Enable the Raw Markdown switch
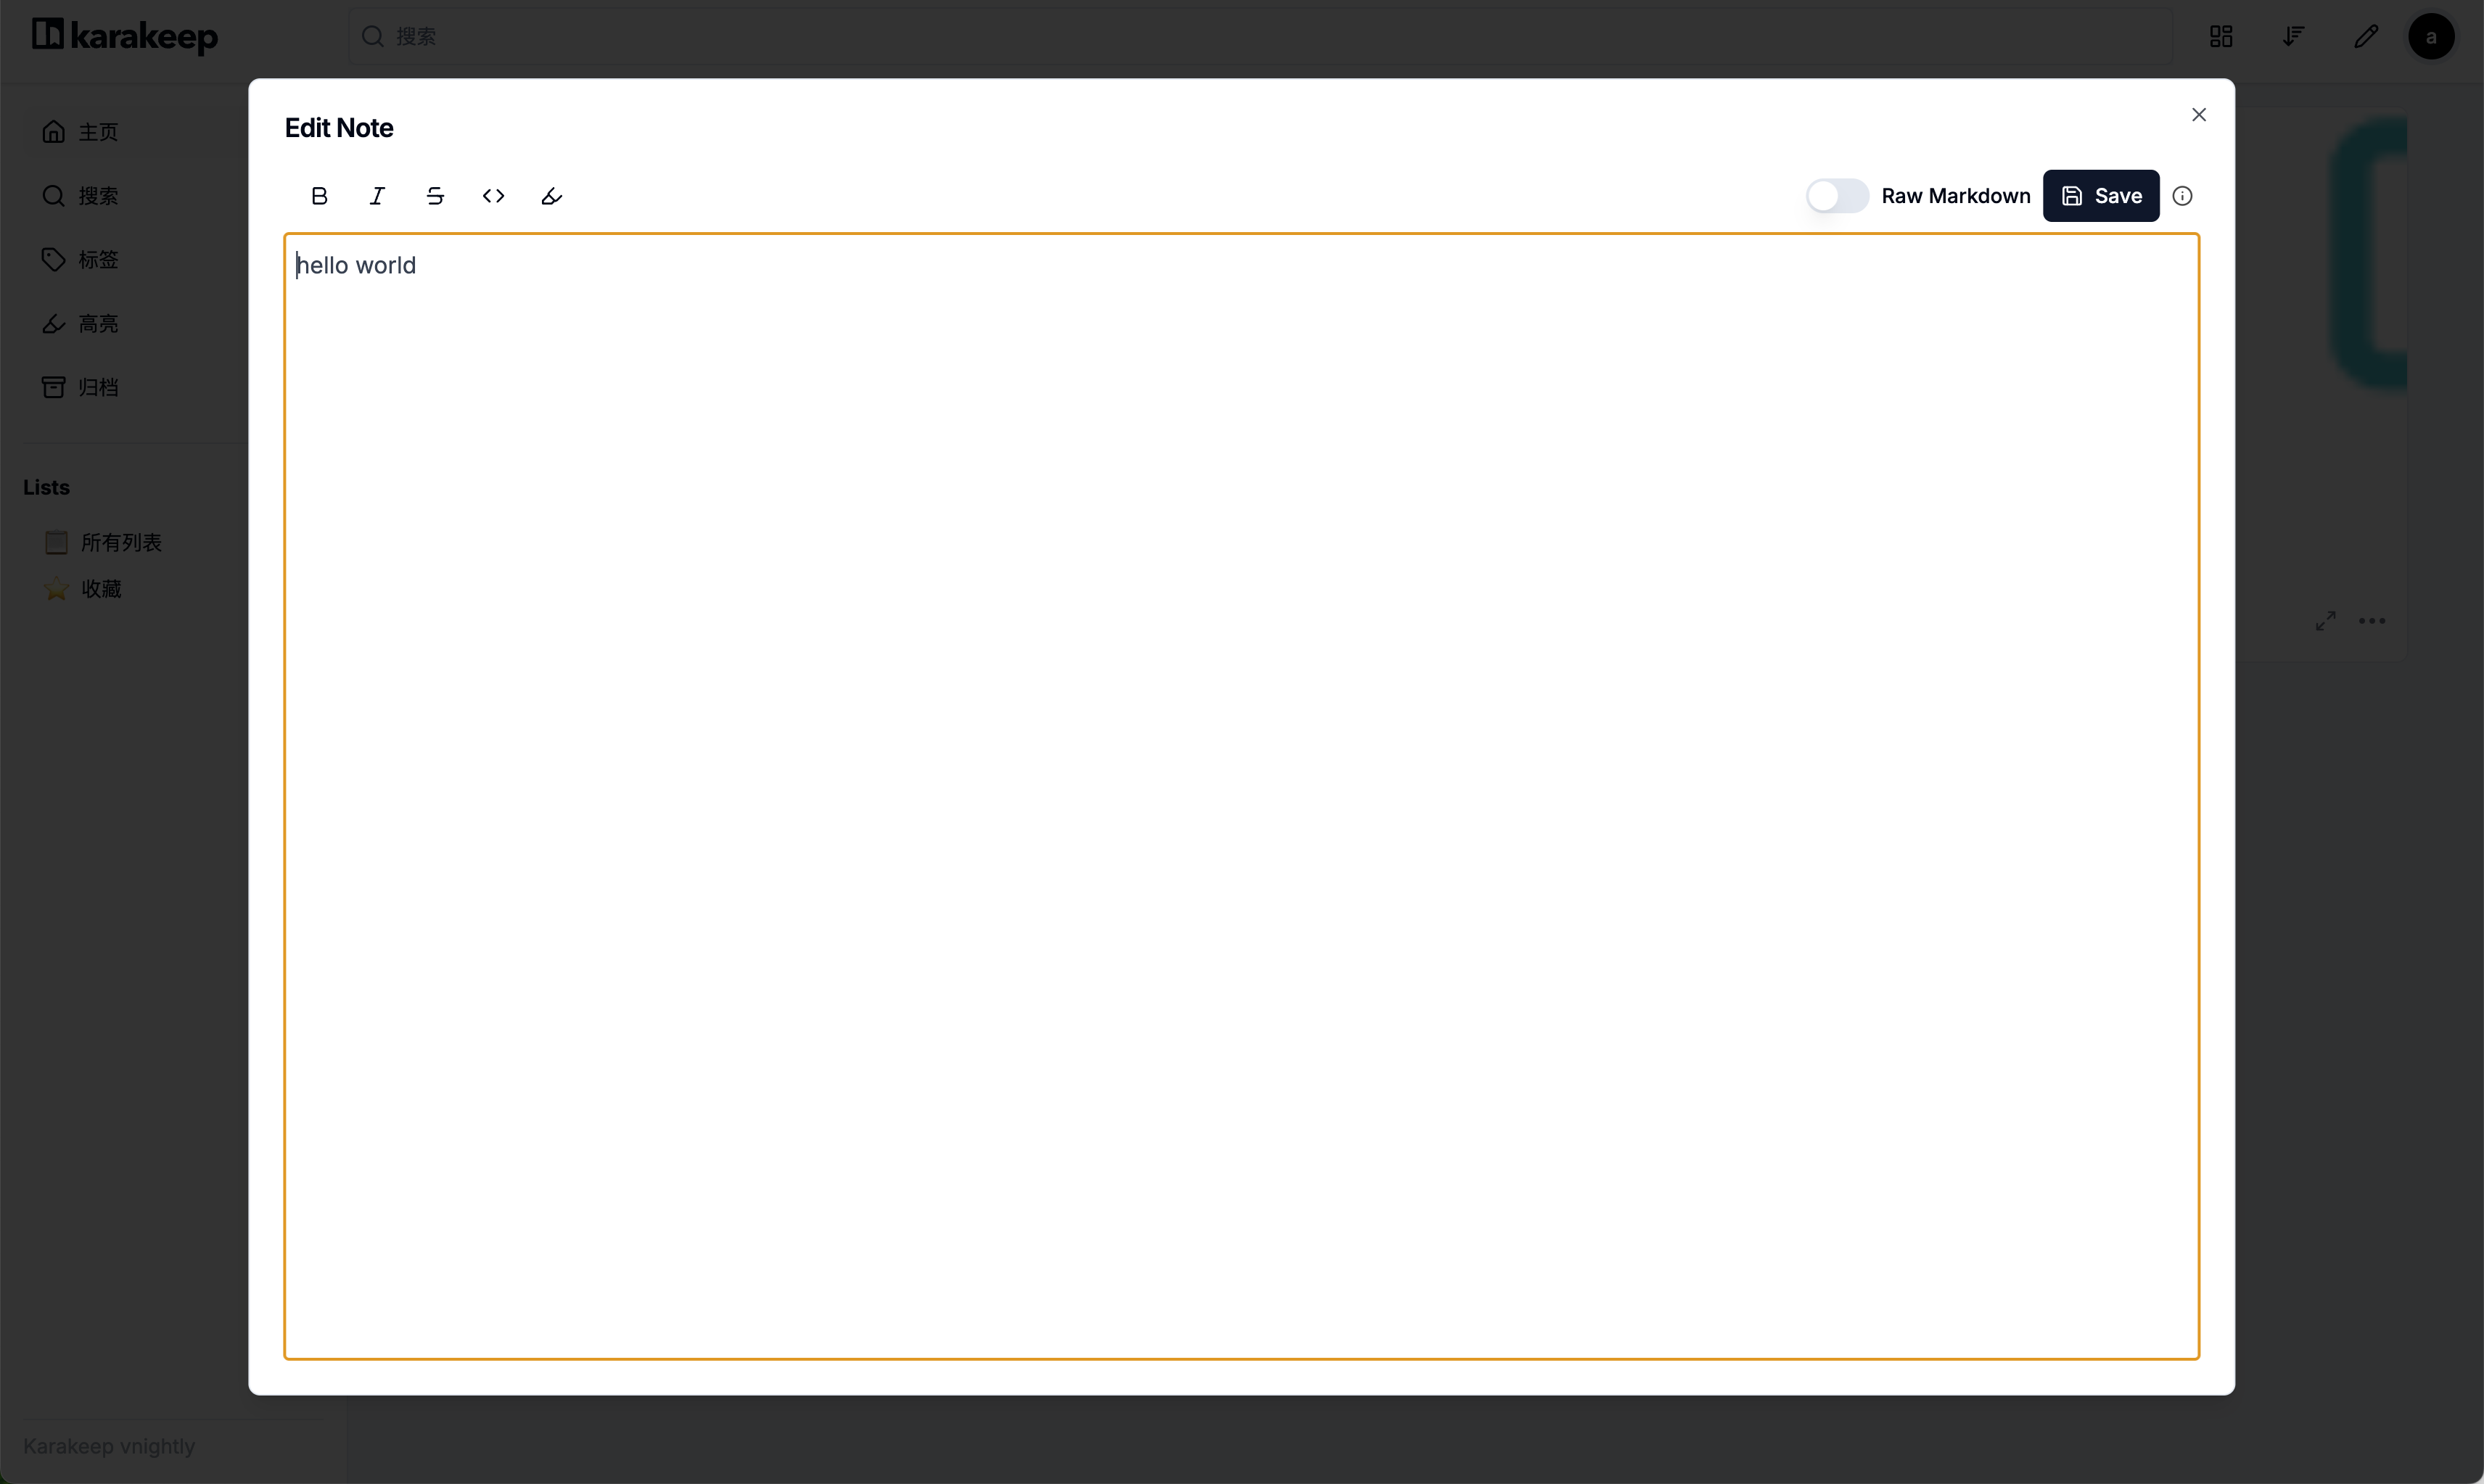2484x1484 pixels. (x=1837, y=196)
